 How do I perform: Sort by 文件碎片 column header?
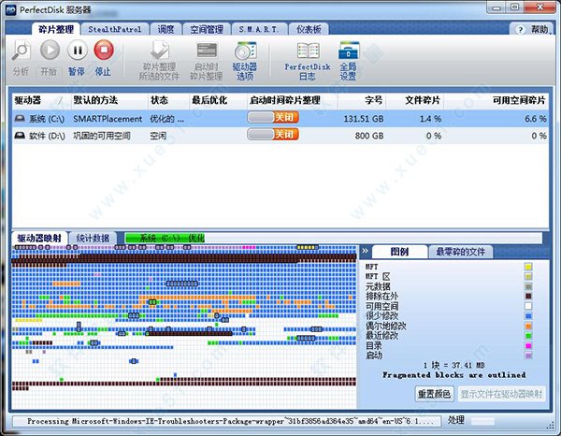coord(414,100)
